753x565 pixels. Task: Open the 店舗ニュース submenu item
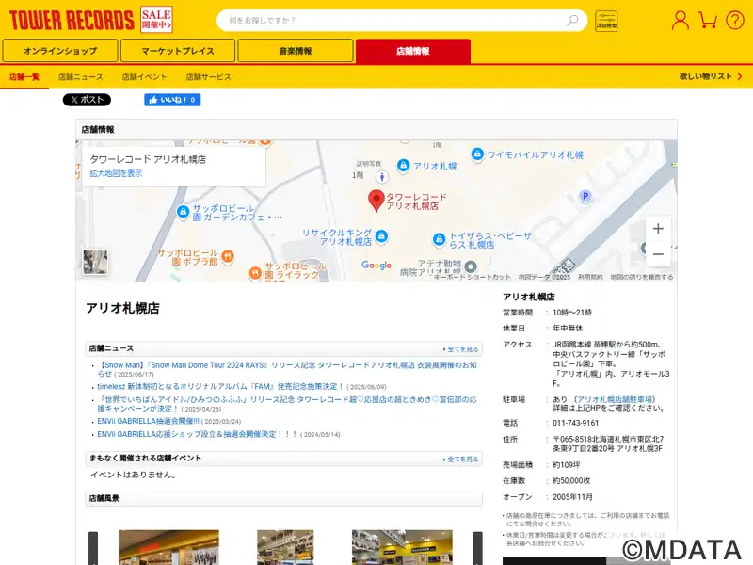(x=81, y=77)
